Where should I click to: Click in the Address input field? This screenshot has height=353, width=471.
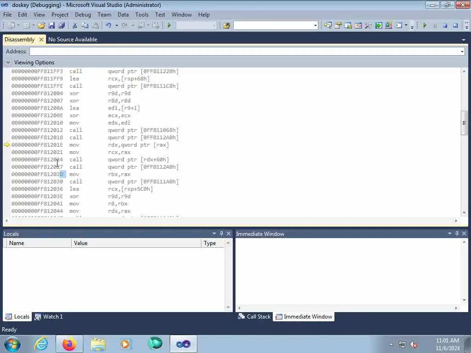(244, 51)
